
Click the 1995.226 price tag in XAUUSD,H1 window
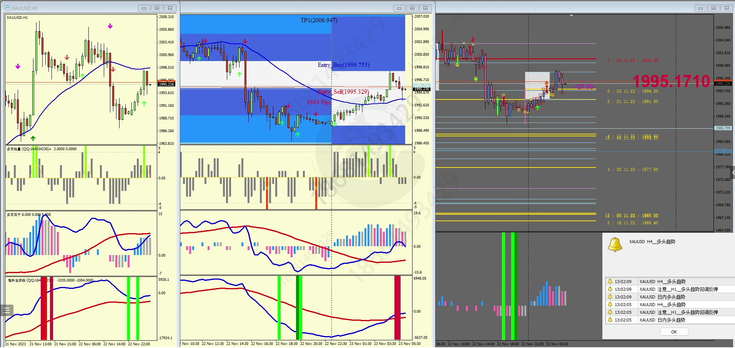pyautogui.click(x=166, y=84)
